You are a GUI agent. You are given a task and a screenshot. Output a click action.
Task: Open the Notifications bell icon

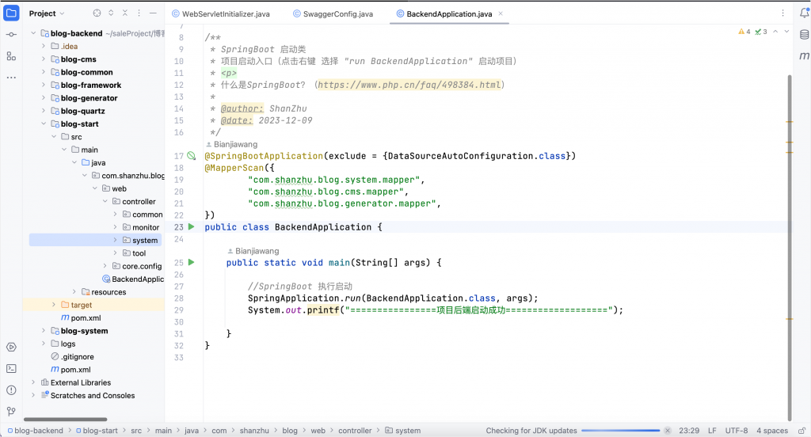804,13
